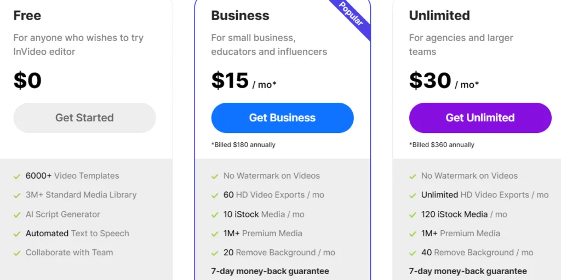Click the Unlimited plan heading

439,15
